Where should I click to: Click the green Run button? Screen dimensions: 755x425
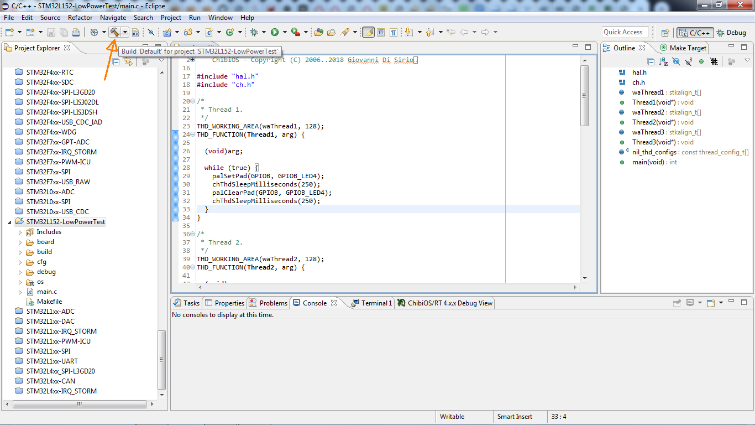[x=275, y=32]
